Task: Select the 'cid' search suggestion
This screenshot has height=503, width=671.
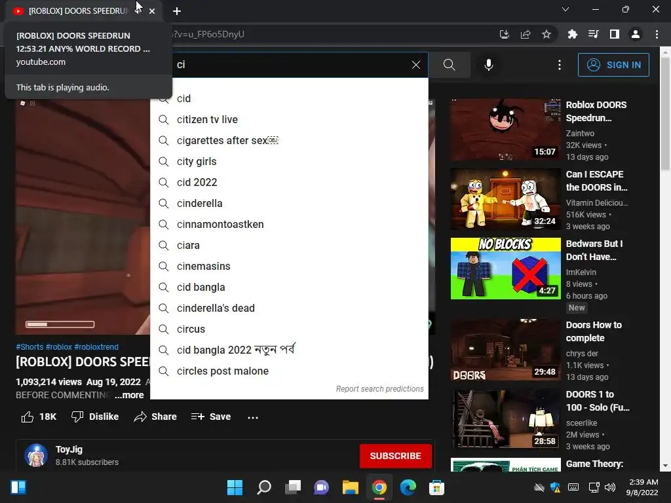Action: pyautogui.click(x=289, y=98)
